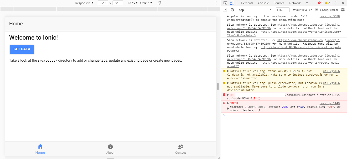Click the src/pages/ code text
Viewport: 347px width, 159px height.
[48, 61]
